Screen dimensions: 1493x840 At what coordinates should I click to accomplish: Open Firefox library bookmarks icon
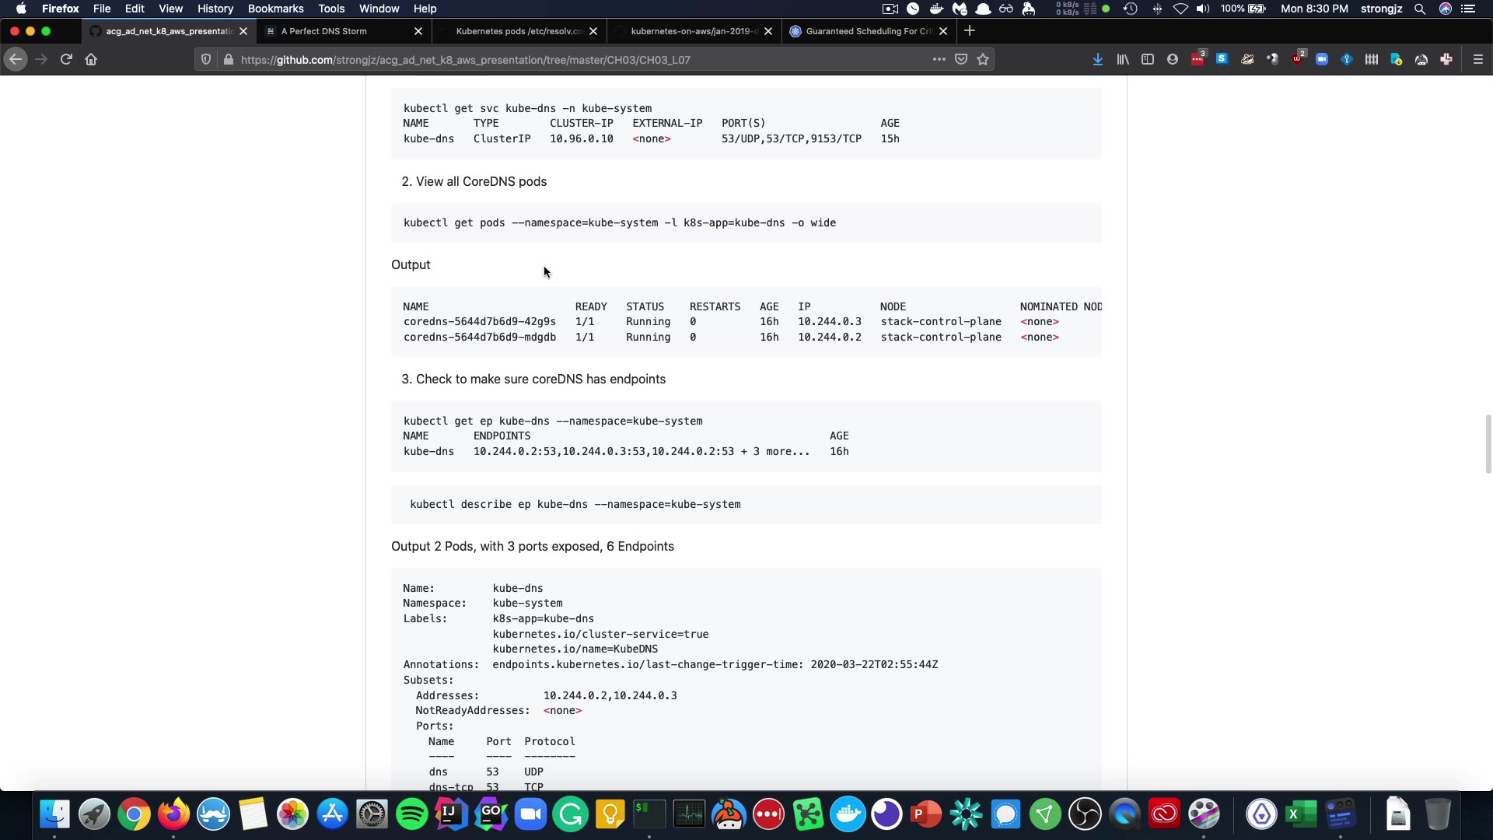click(x=1123, y=59)
